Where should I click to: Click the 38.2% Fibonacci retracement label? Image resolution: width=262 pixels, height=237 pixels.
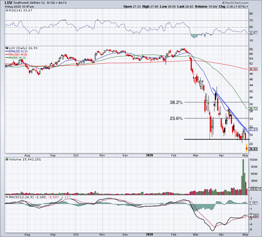[x=176, y=102]
